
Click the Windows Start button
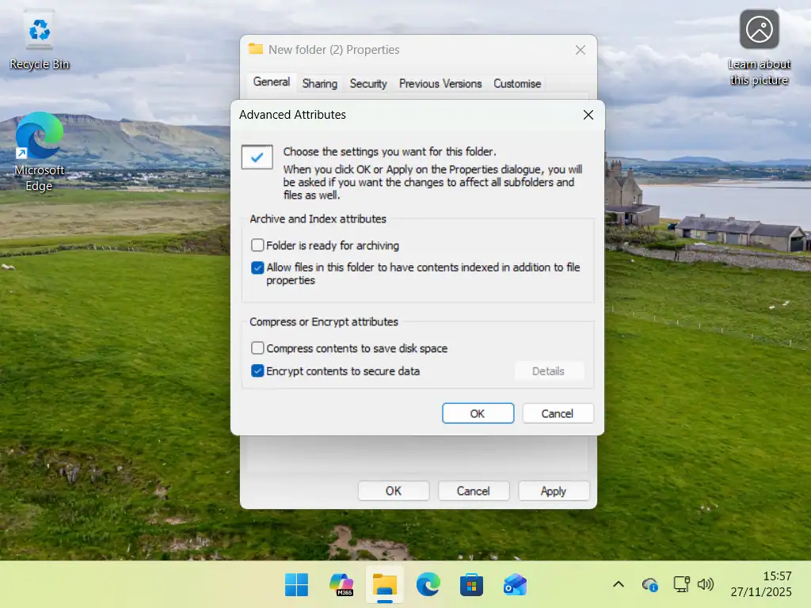(297, 584)
